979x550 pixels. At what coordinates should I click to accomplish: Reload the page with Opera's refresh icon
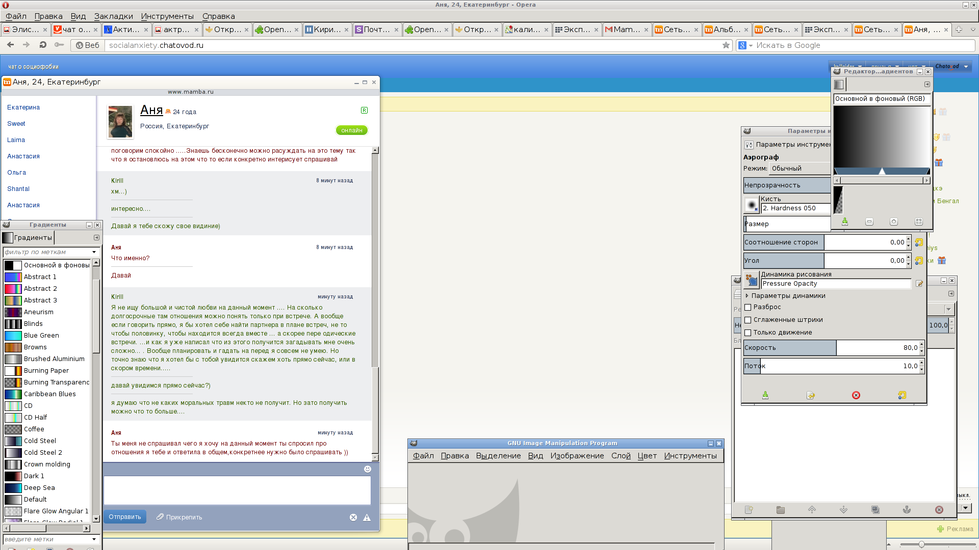[43, 45]
